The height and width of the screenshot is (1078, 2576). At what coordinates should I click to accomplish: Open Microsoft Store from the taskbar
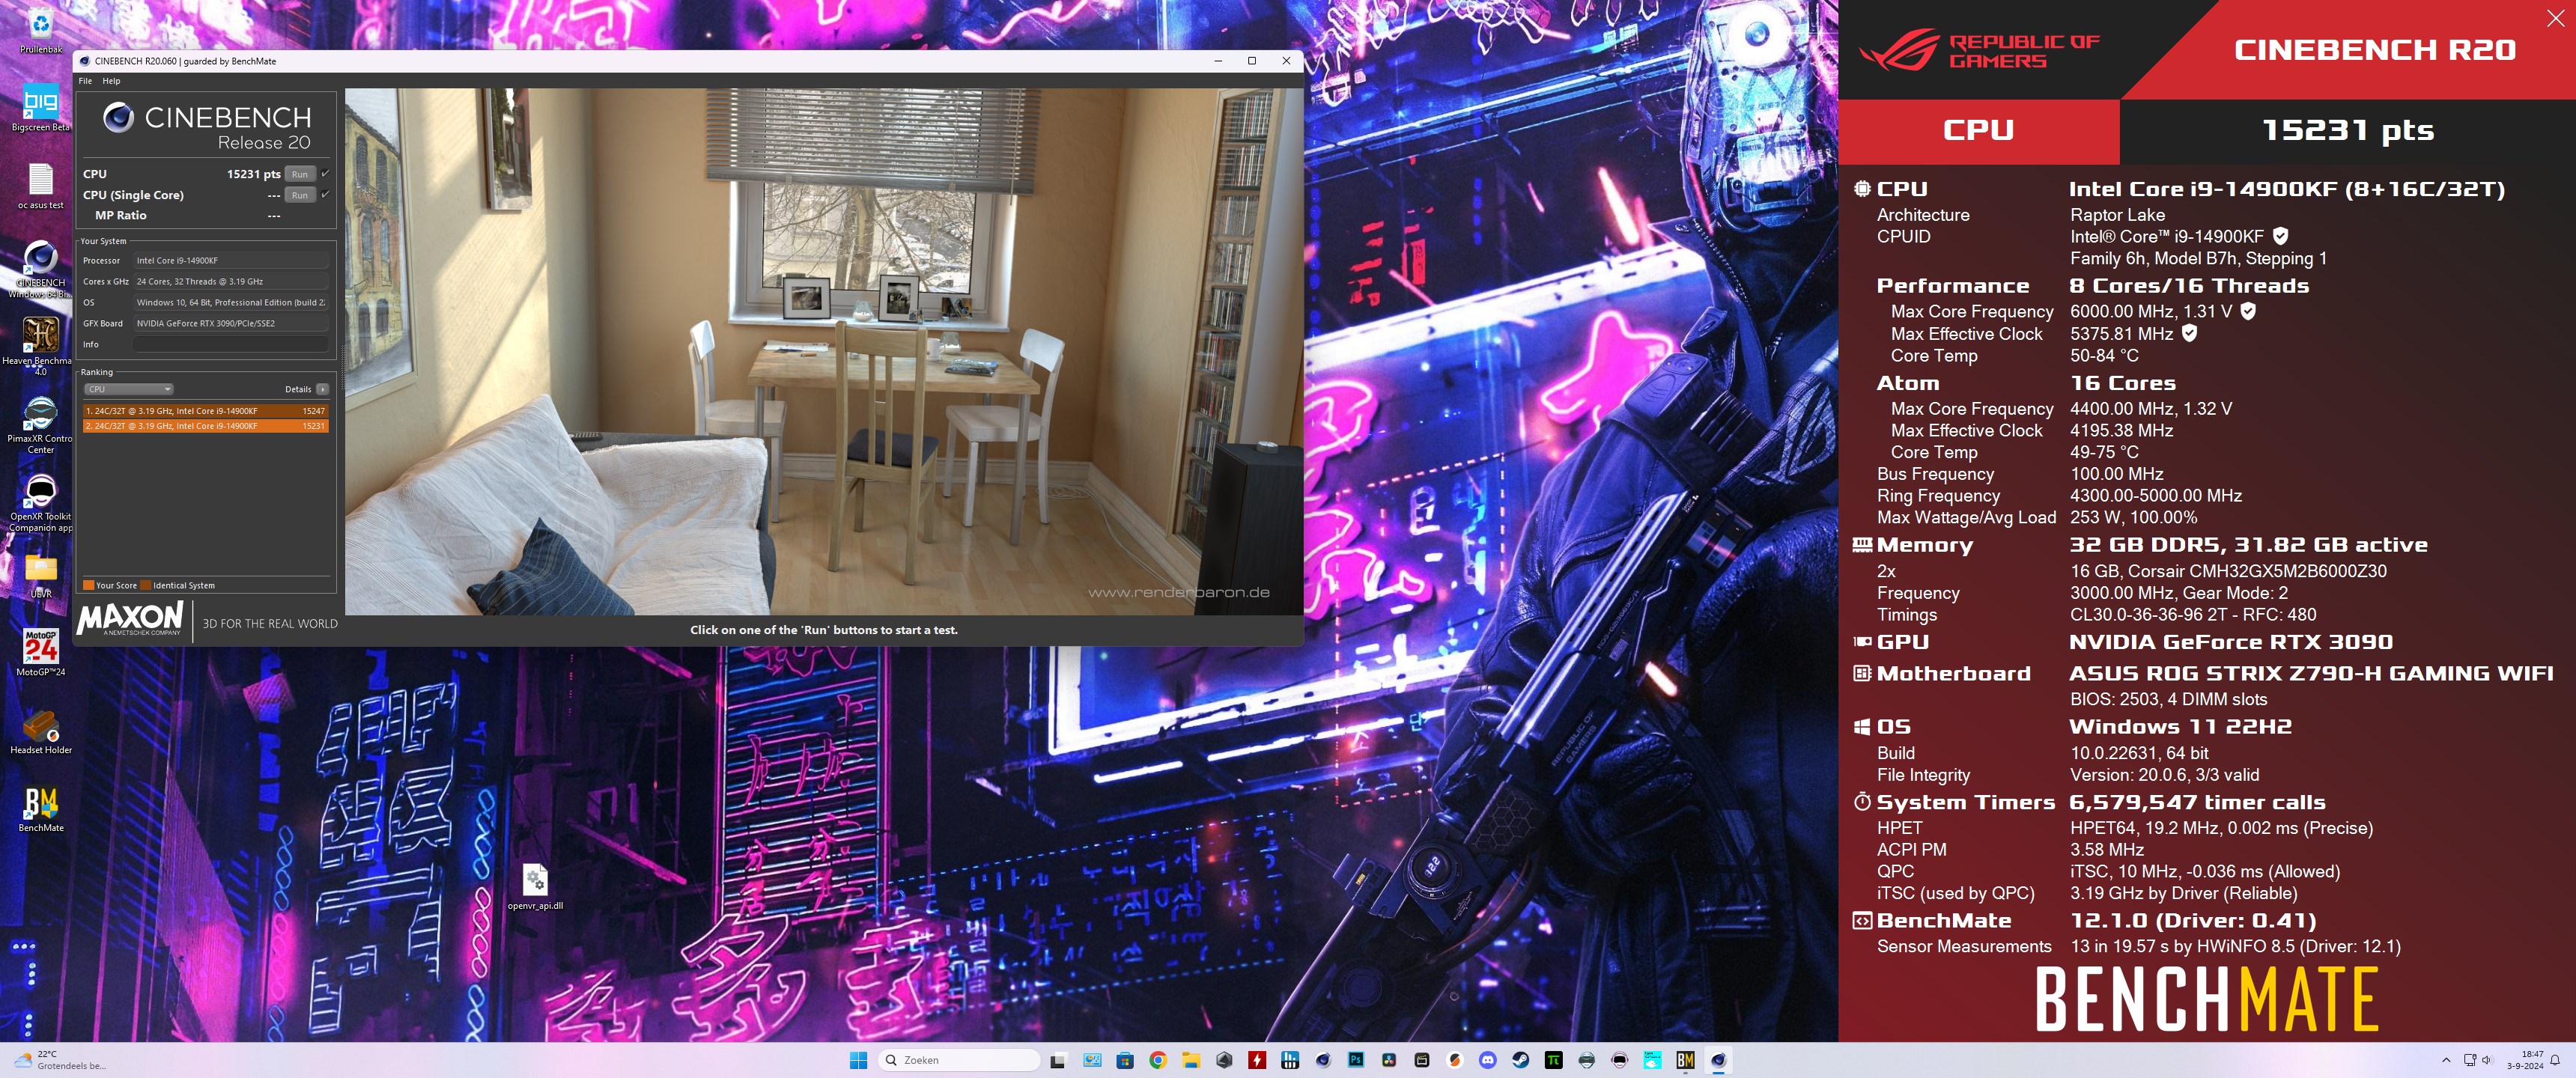(1125, 1060)
